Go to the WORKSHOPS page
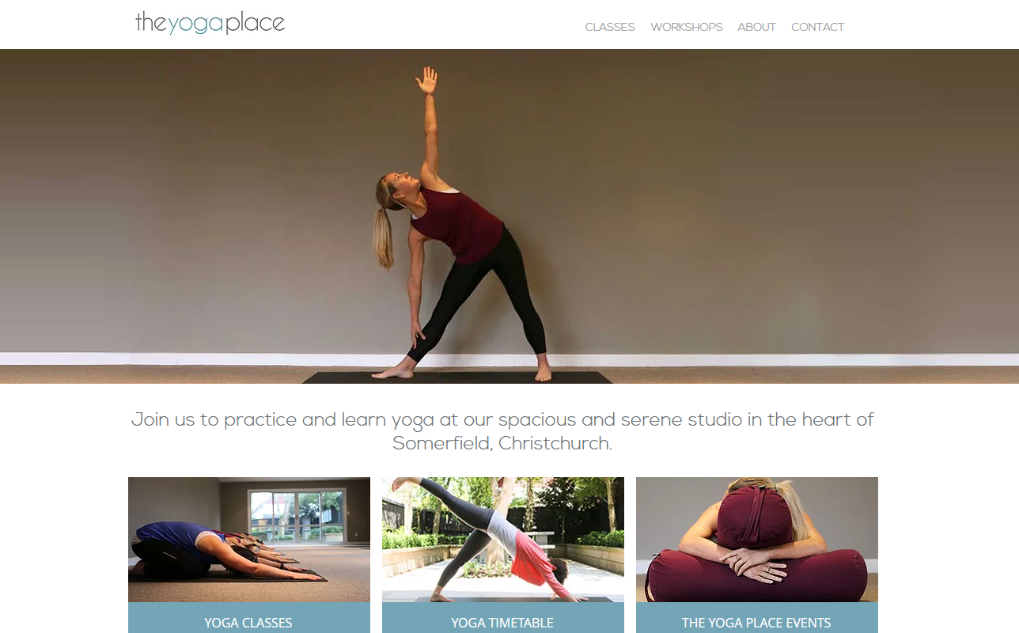1019x633 pixels. [x=687, y=27]
